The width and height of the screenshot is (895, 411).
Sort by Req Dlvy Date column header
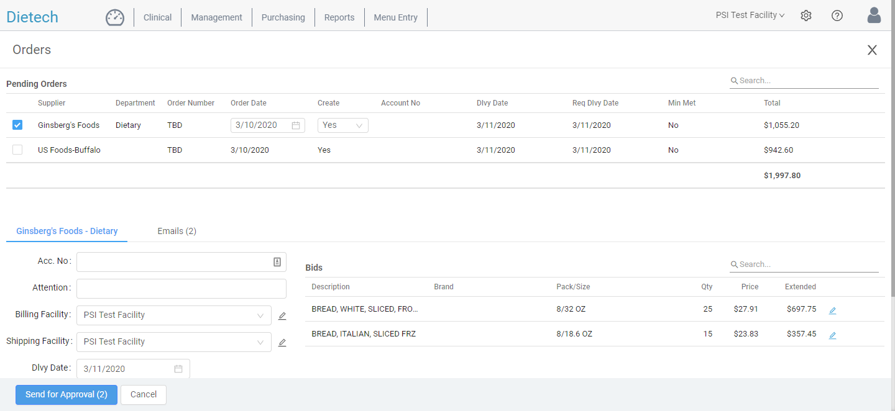tap(595, 103)
